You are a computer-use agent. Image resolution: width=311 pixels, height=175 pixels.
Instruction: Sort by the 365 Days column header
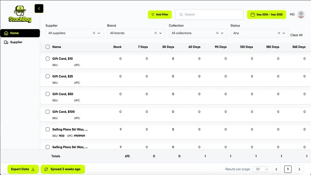coord(299,47)
